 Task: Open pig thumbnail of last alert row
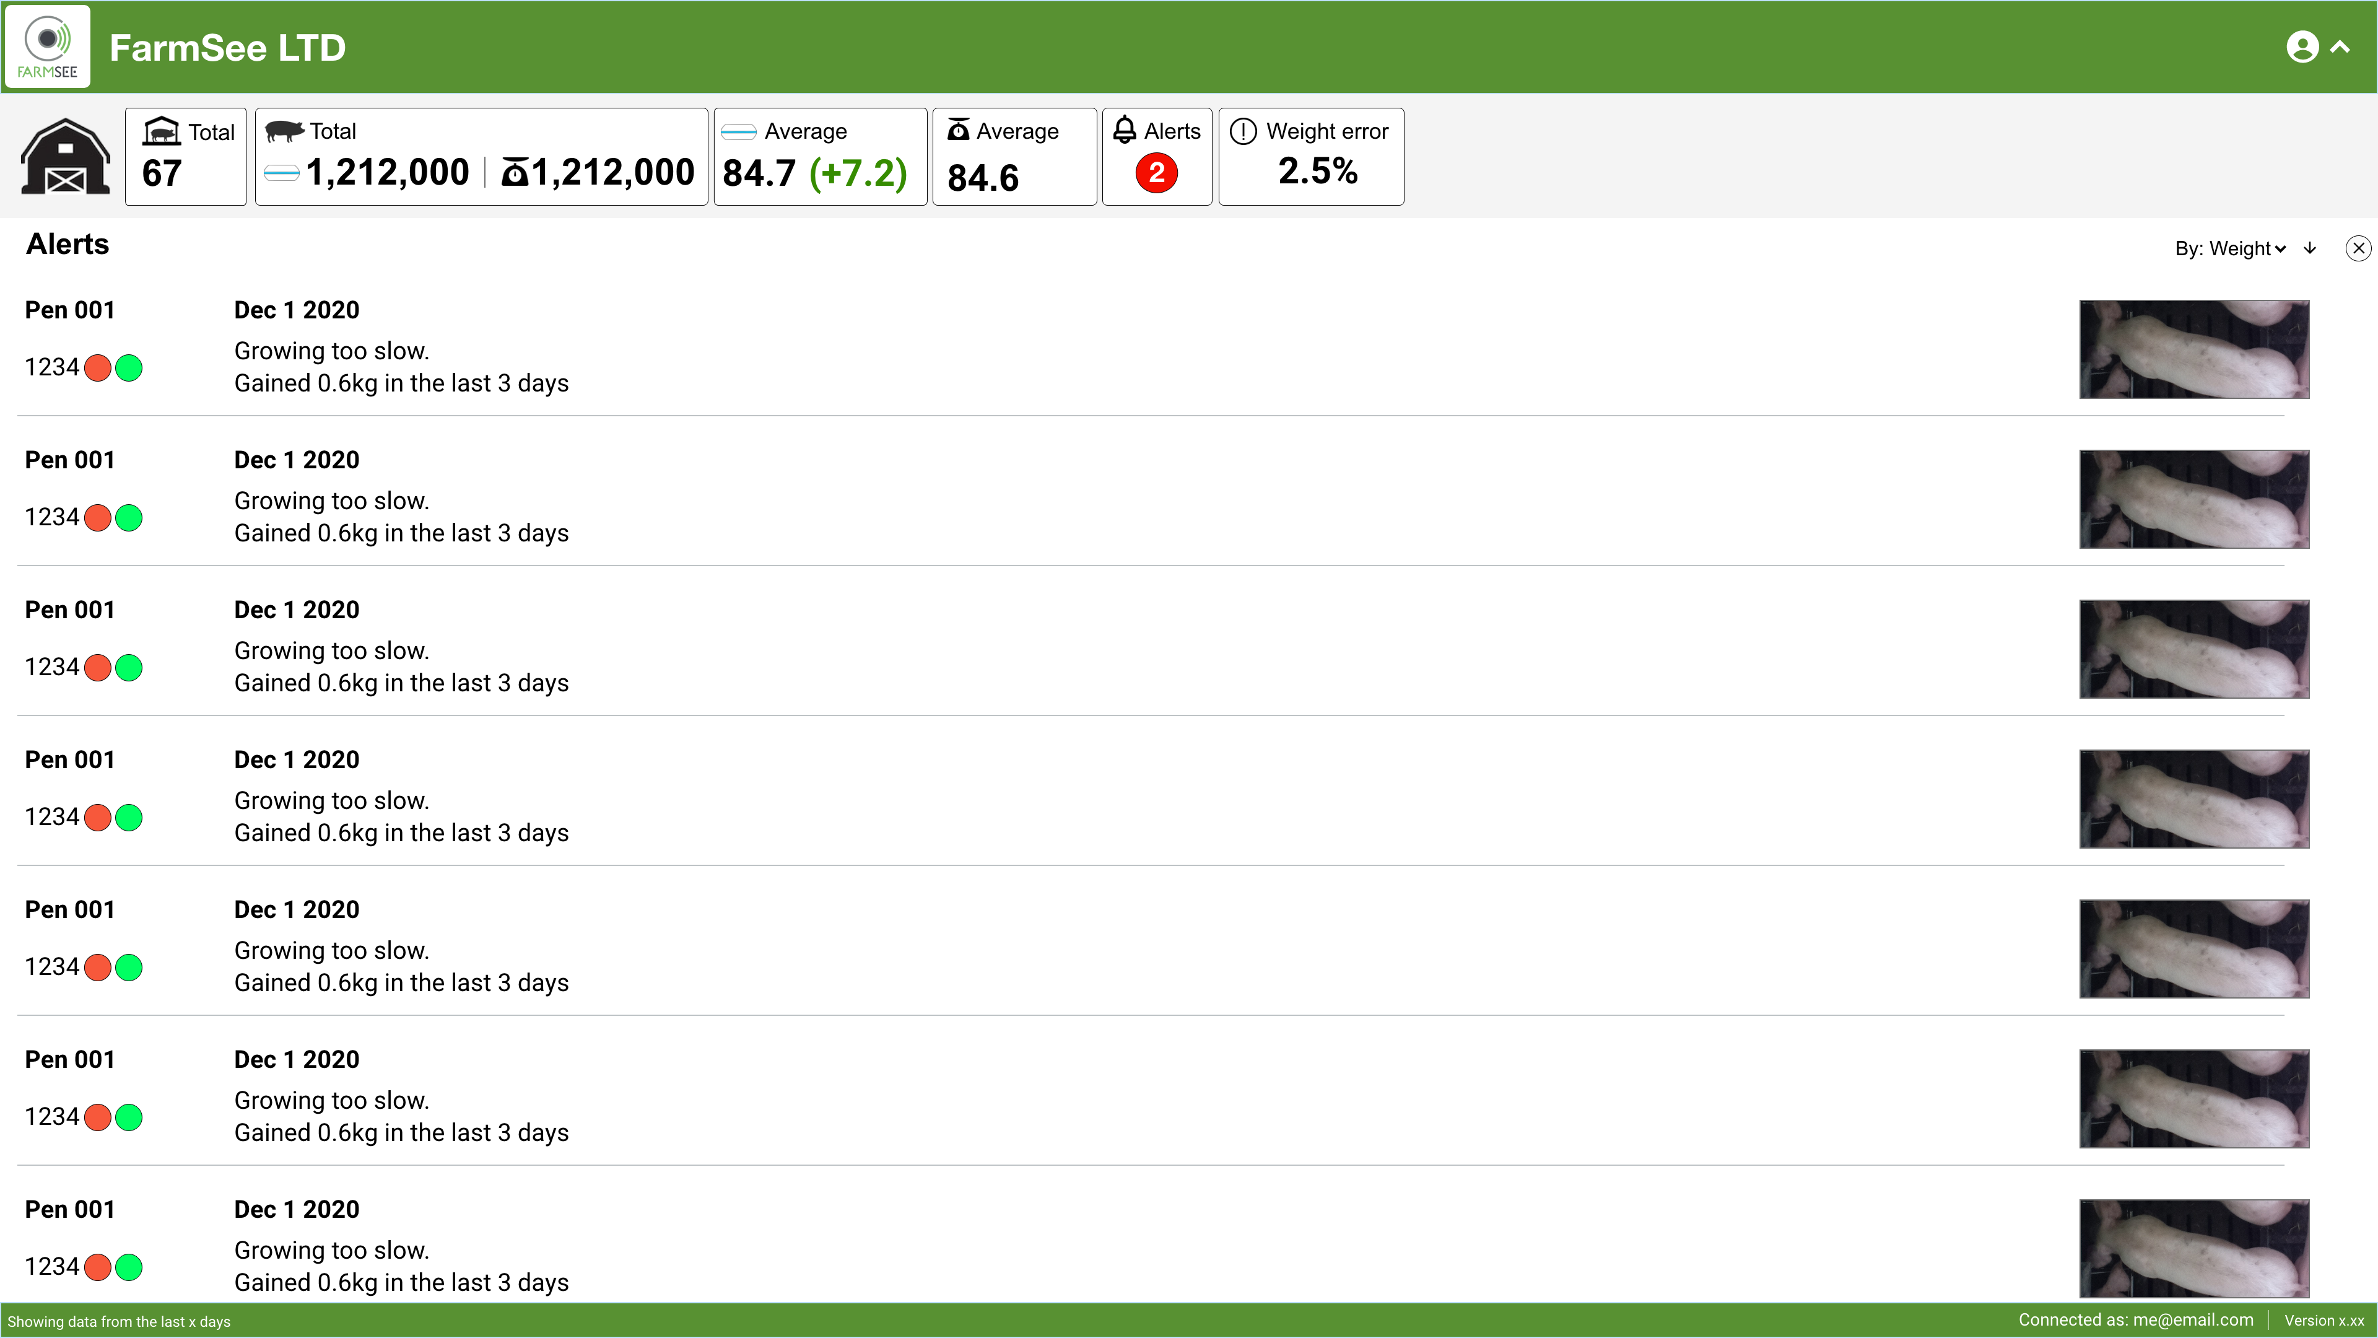pyautogui.click(x=2193, y=1248)
